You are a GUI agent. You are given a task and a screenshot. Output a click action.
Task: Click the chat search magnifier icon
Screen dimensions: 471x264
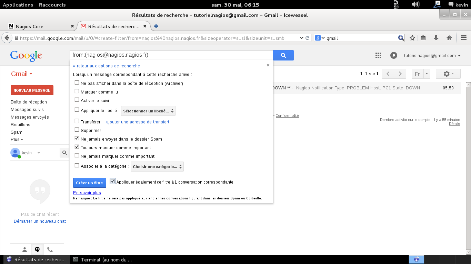click(x=64, y=153)
